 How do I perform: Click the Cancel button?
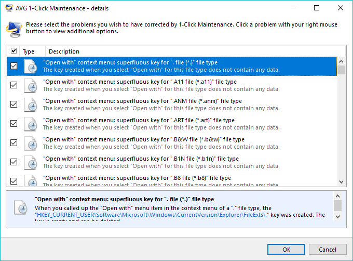click(x=328, y=250)
